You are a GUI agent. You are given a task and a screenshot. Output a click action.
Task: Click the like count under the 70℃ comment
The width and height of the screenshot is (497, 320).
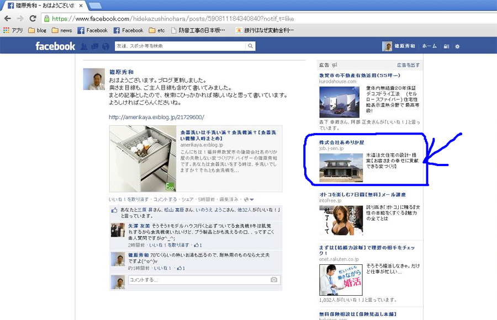click(181, 268)
